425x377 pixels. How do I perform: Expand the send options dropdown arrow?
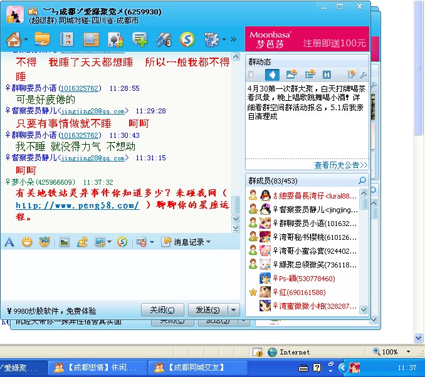pos(234,310)
